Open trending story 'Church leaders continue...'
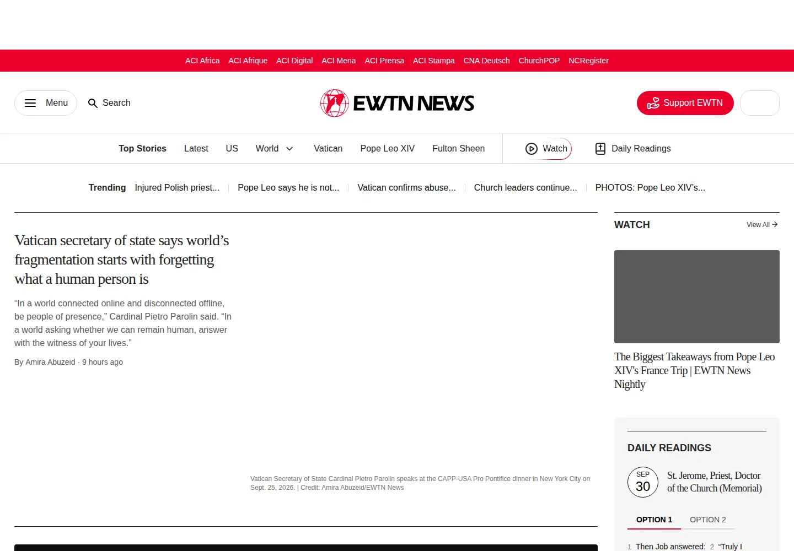This screenshot has width=794, height=551. [x=525, y=188]
